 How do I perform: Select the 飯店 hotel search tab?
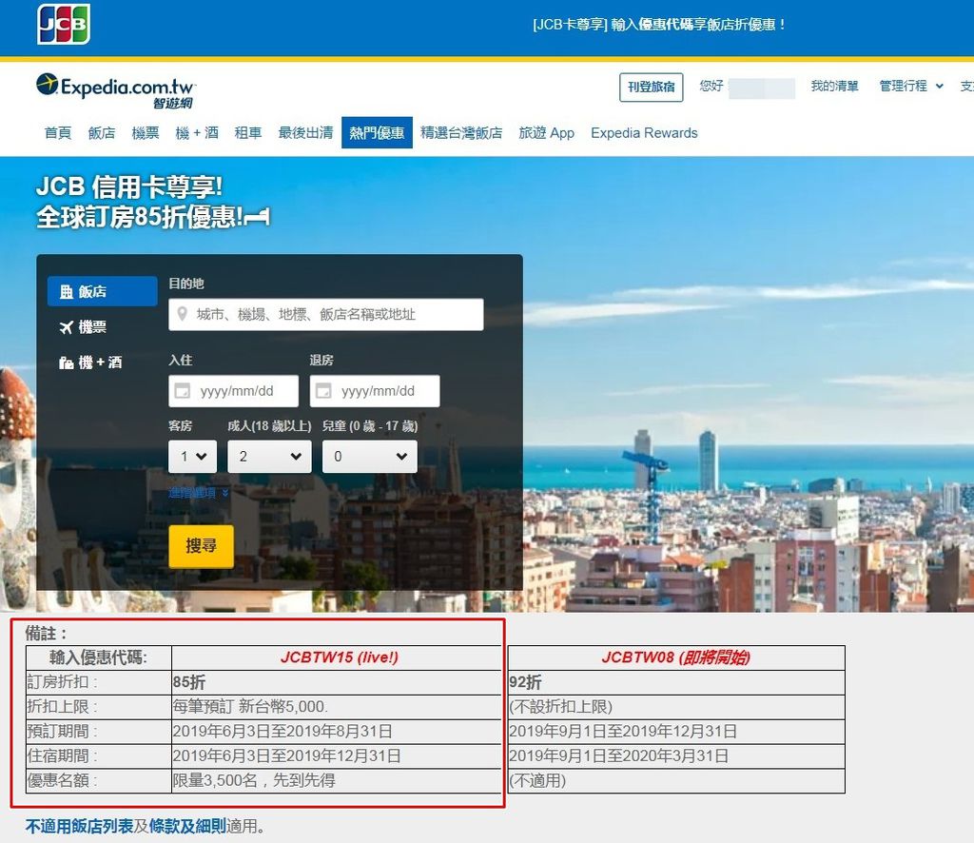click(x=102, y=291)
